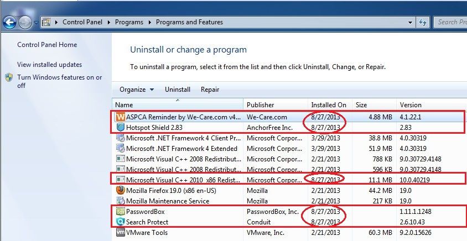Image resolution: width=467 pixels, height=241 pixels.
Task: Expand the address bar history dropdown arrow
Action: (x=410, y=22)
